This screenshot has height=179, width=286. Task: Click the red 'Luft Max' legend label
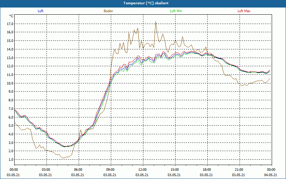point(244,11)
